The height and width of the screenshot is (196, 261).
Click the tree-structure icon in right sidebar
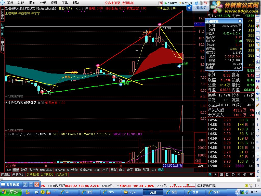click(x=257, y=44)
